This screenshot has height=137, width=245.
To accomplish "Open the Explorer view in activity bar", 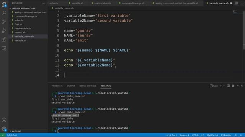I will point(4,4).
